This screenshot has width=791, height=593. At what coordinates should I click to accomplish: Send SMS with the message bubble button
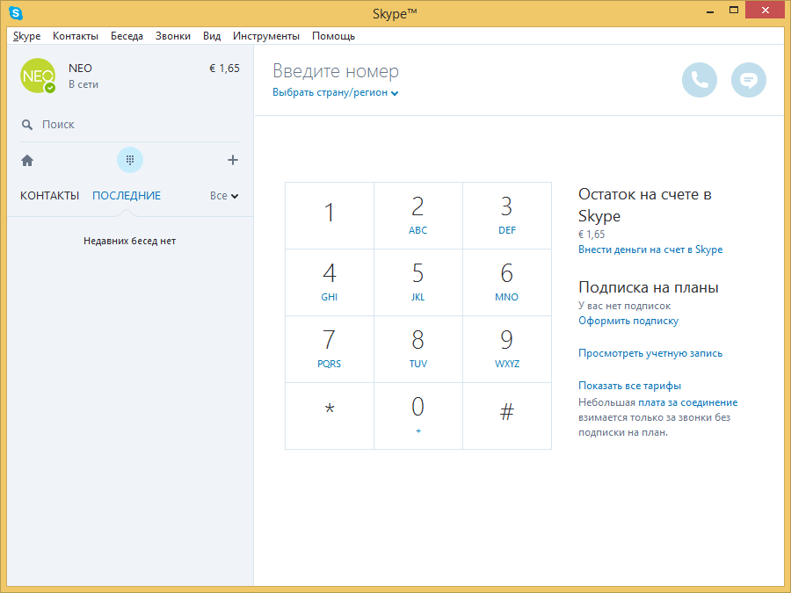click(x=749, y=80)
